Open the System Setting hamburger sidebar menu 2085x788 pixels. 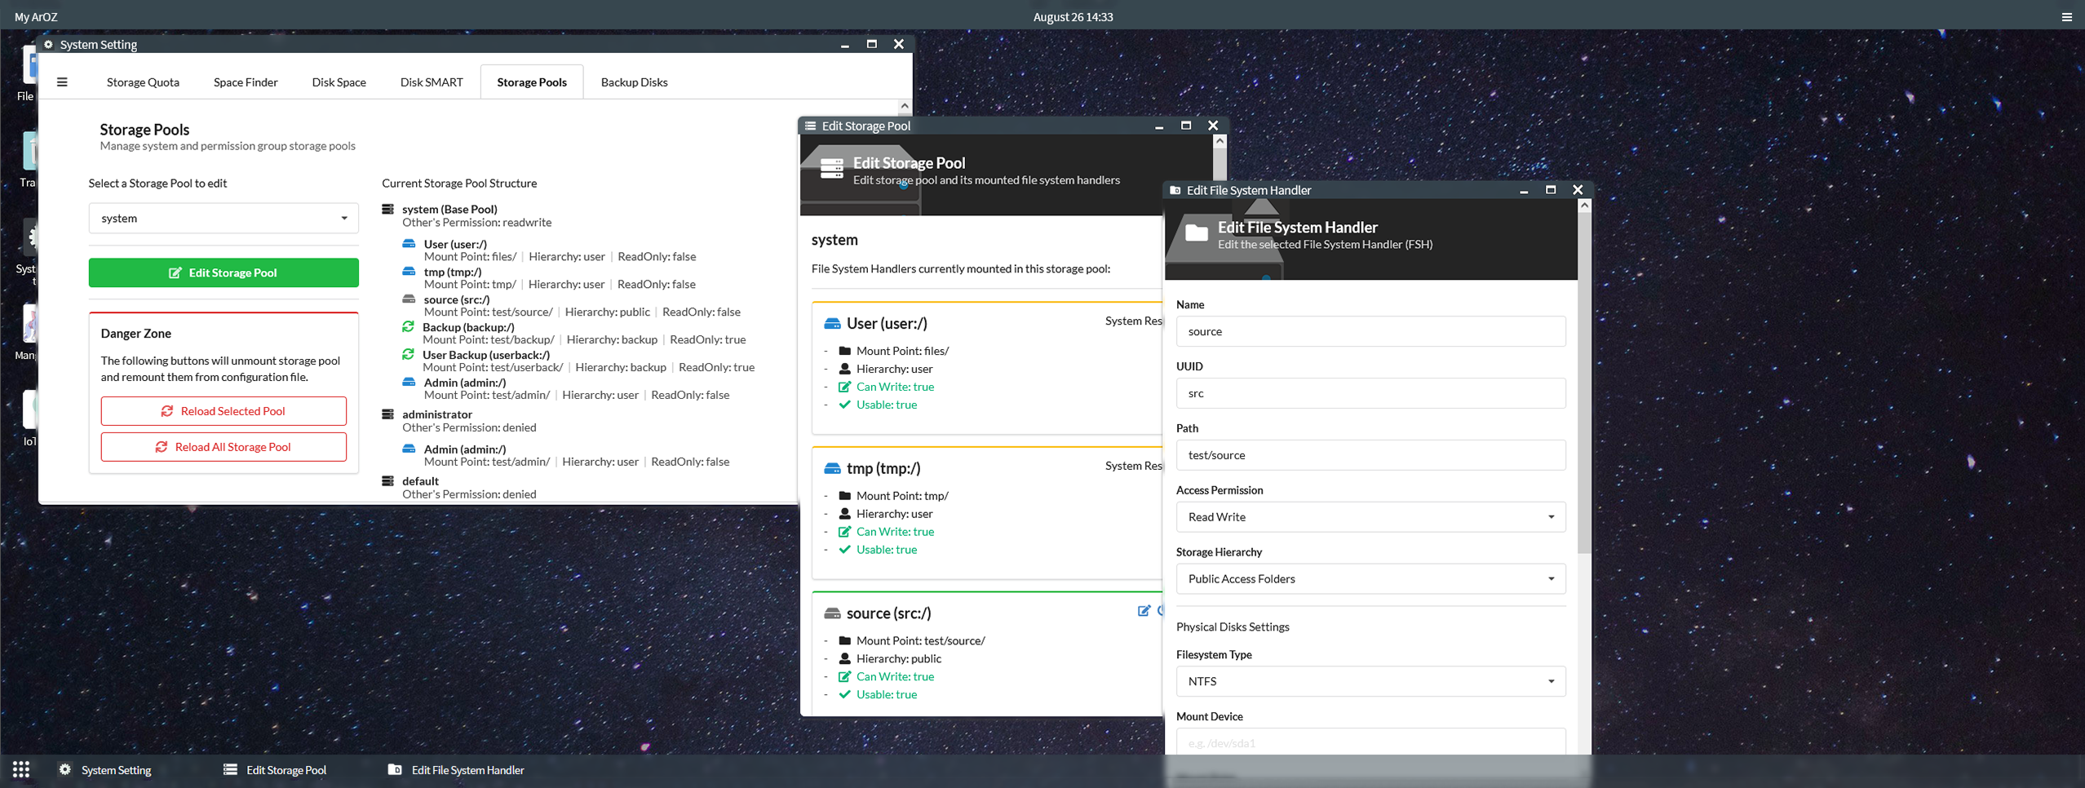[x=62, y=82]
